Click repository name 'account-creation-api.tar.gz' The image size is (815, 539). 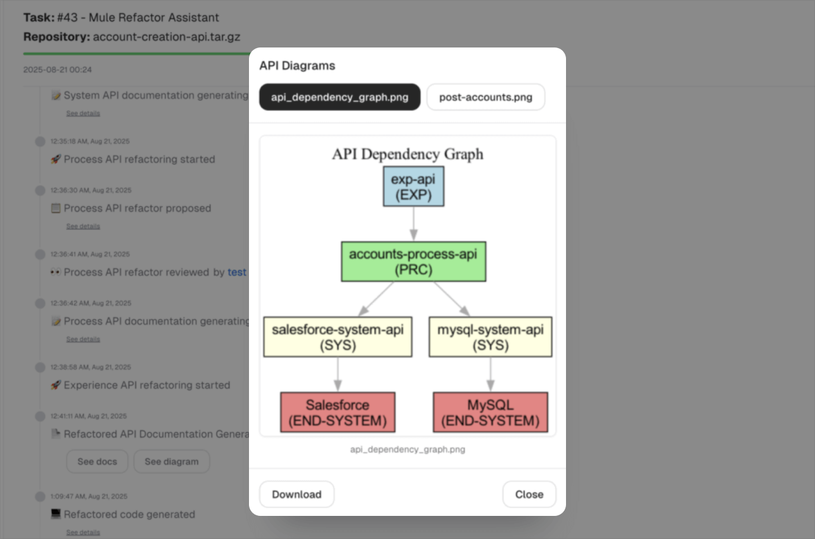coord(167,37)
